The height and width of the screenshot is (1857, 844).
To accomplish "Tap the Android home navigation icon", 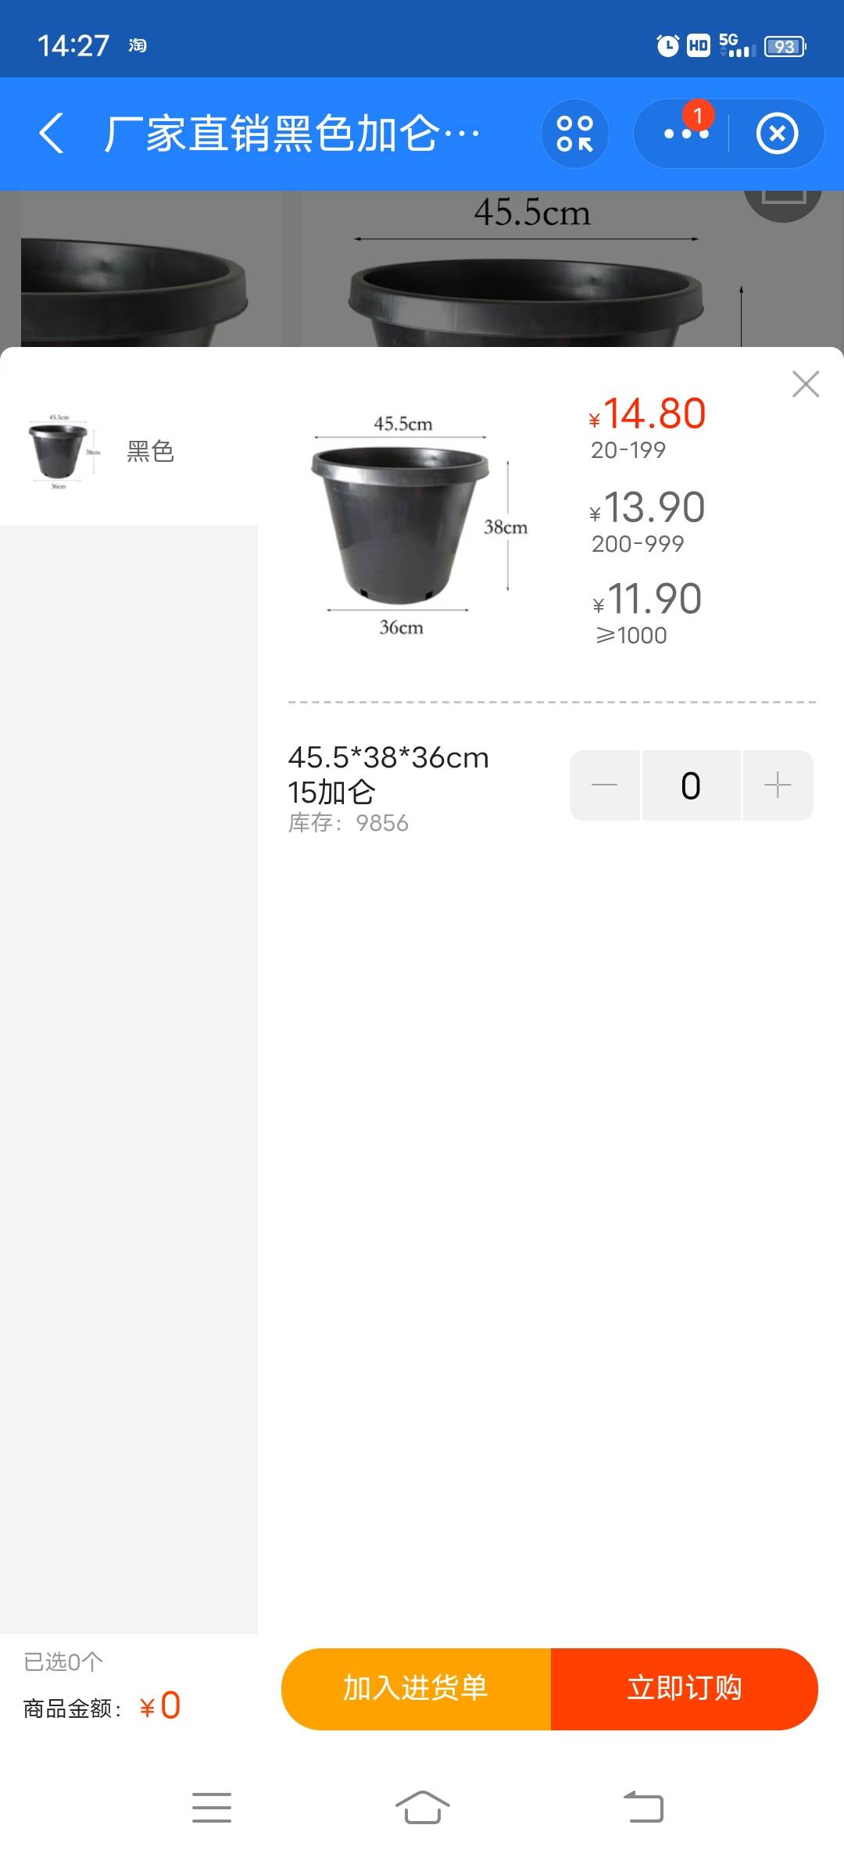I will pyautogui.click(x=422, y=1807).
